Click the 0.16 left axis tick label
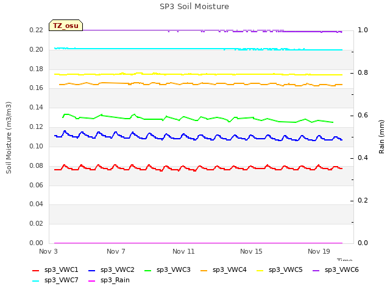390x292 pixels. click(37, 88)
